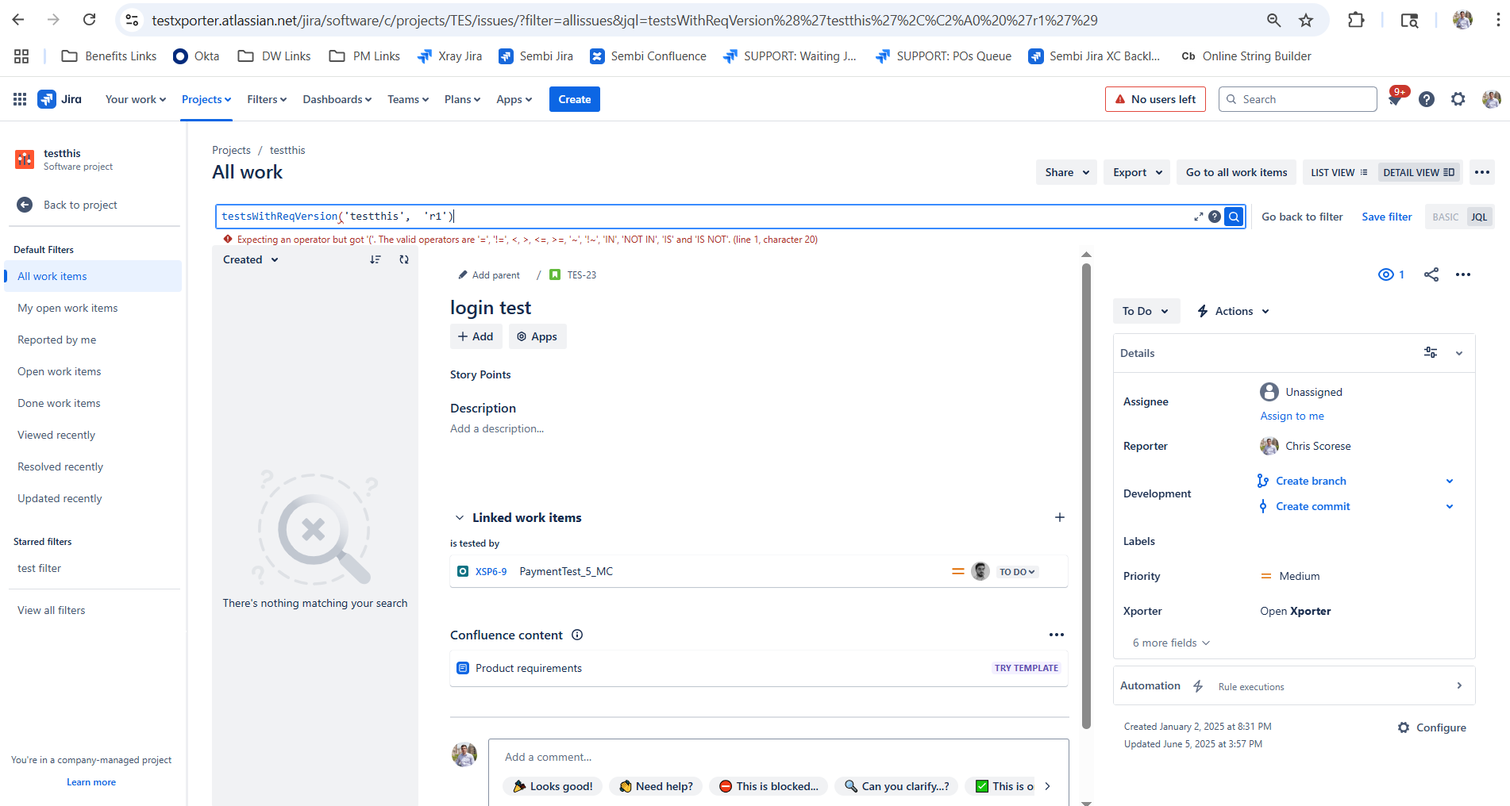Collapse the Linked work items section
The height and width of the screenshot is (806, 1510).
(x=460, y=517)
